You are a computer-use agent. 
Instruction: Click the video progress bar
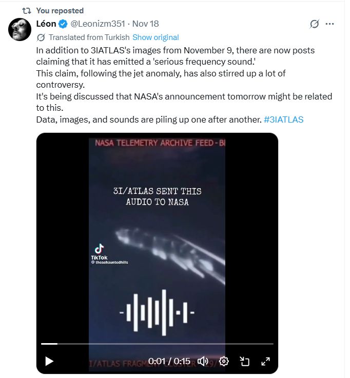157,344
